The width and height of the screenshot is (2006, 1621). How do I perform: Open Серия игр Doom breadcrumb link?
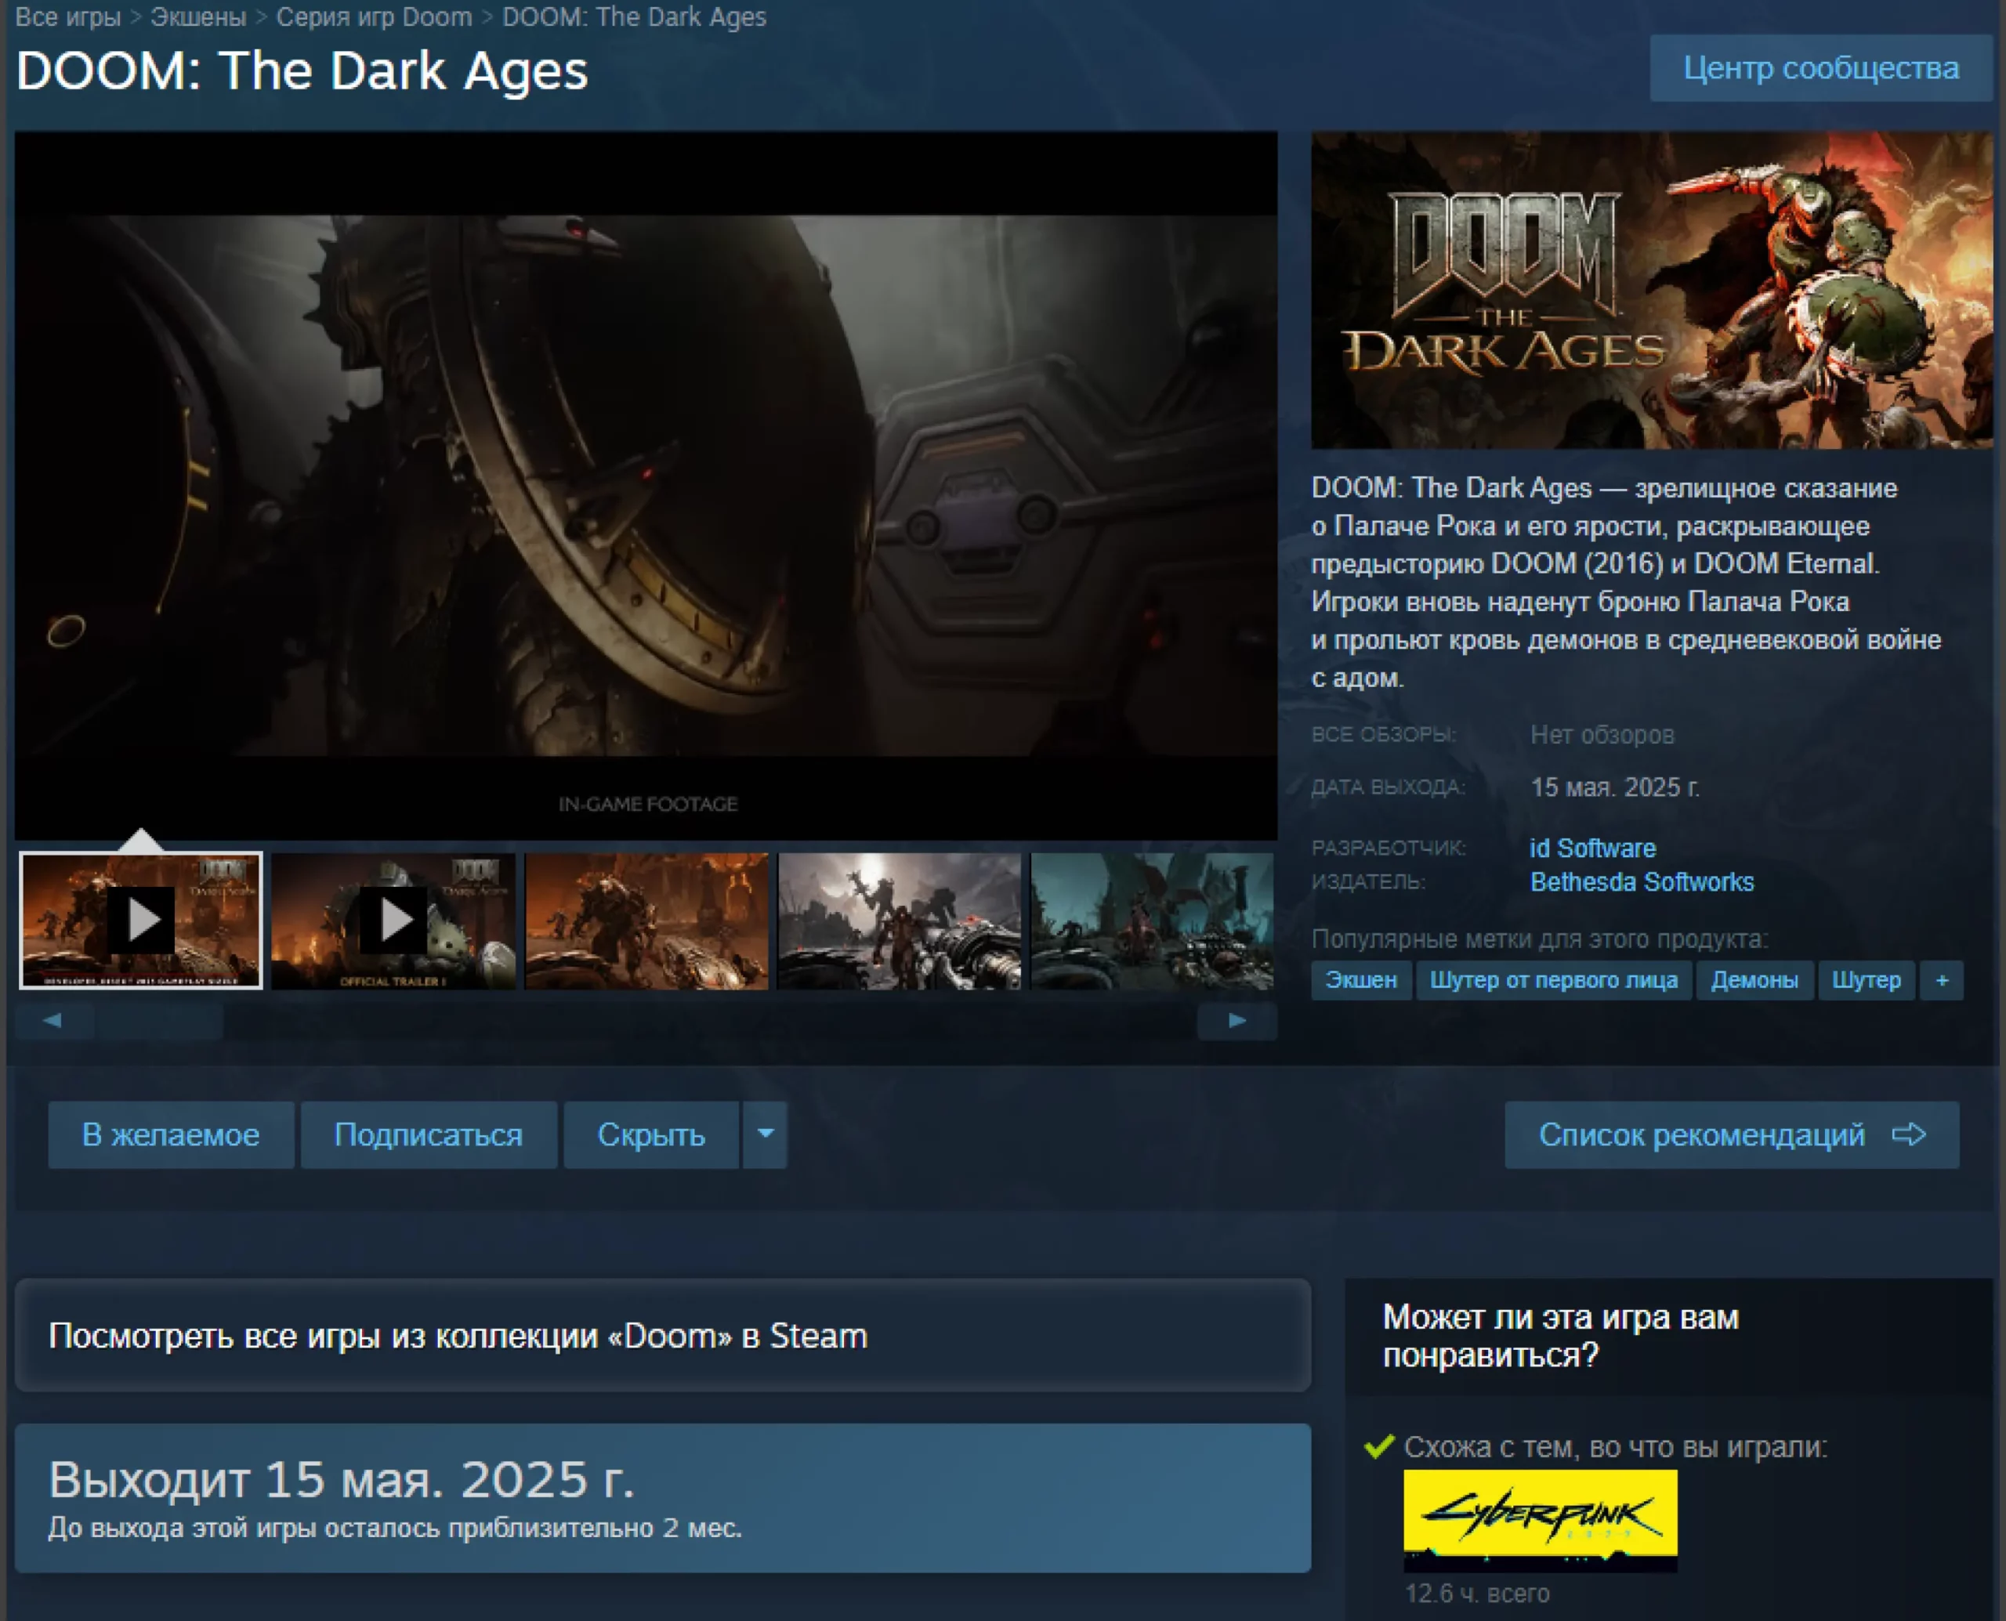(x=374, y=16)
